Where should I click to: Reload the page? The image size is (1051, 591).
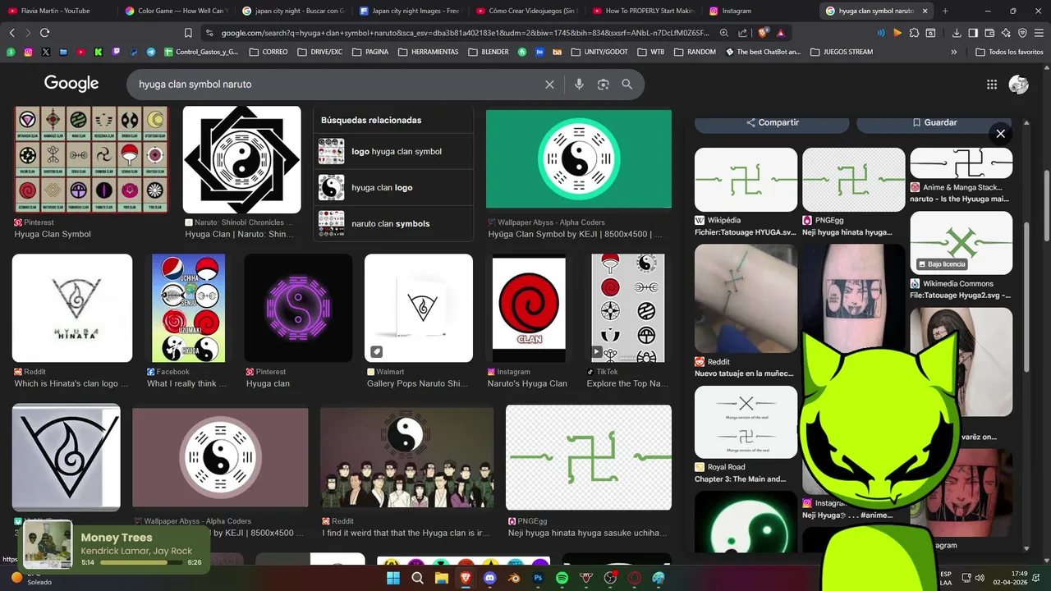[x=44, y=33]
